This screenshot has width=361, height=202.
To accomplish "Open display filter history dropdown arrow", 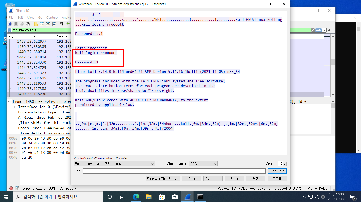I will coord(325,30).
